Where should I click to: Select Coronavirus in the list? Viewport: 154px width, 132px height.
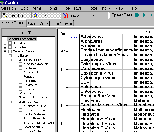[93, 68]
